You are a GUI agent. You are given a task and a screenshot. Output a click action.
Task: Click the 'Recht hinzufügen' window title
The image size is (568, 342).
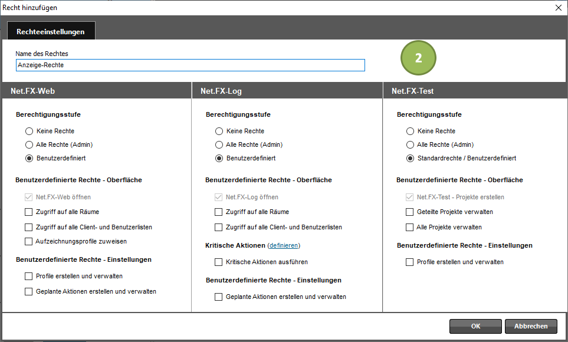[29, 8]
